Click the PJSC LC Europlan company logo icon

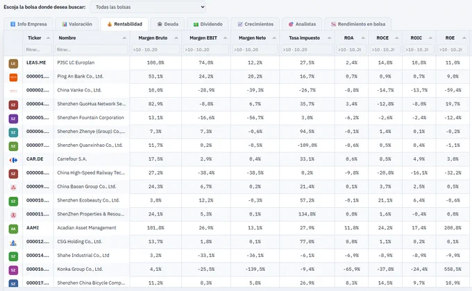[13, 64]
